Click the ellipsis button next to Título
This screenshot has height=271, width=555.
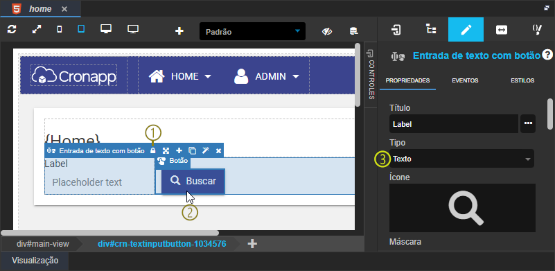528,124
